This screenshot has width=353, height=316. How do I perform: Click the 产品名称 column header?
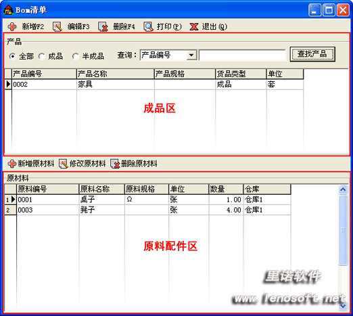(x=116, y=74)
